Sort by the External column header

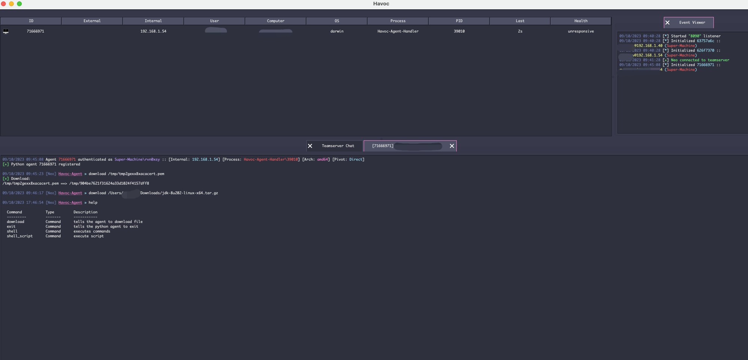coord(92,21)
